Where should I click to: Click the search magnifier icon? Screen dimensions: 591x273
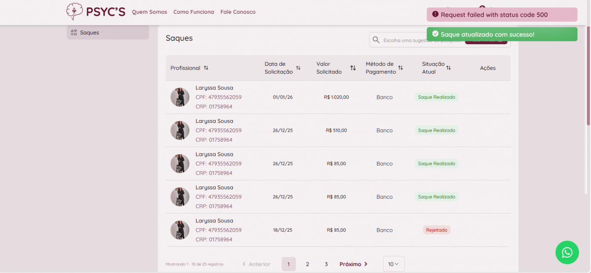coord(376,40)
